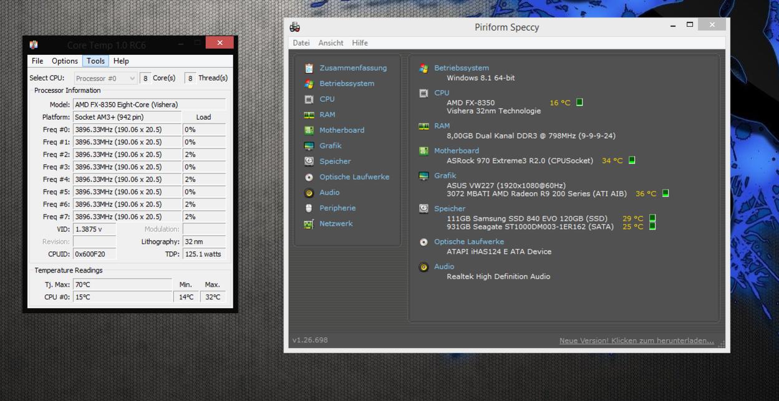Viewport: 779px width, 401px height.
Task: Click the Platform Socket AM3+ (942 pin) value
Action: coord(127,117)
